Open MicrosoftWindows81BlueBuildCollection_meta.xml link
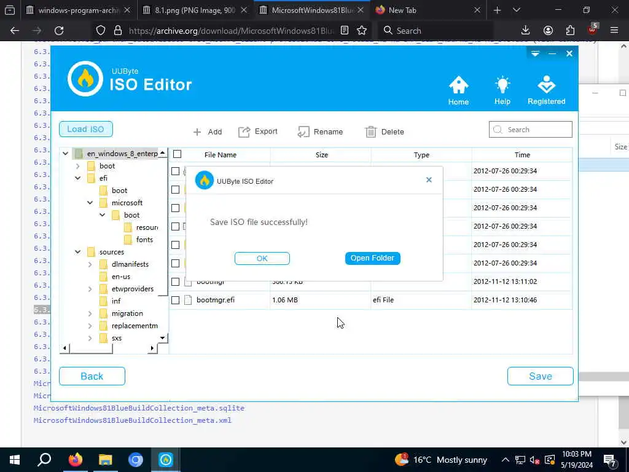 133,420
